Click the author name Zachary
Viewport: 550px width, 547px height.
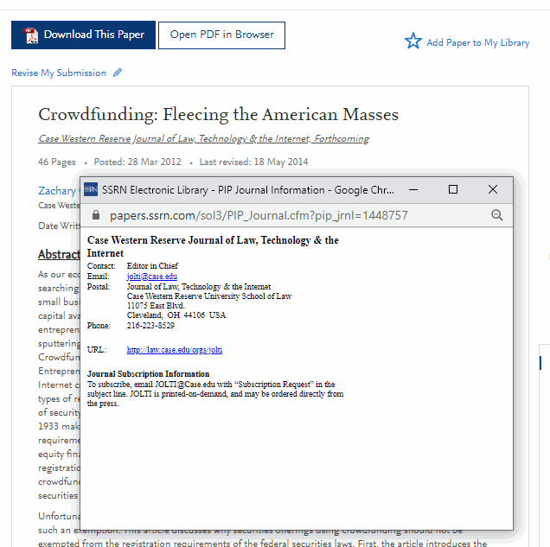coord(57,191)
